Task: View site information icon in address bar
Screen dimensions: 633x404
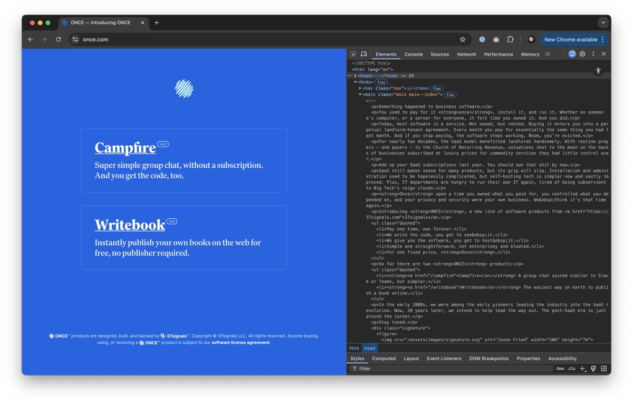Action: (75, 40)
